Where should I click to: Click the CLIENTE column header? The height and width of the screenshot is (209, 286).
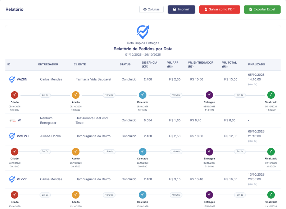click(80, 64)
